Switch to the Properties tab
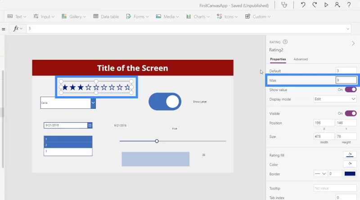This screenshot has width=360, height=200. tap(278, 59)
